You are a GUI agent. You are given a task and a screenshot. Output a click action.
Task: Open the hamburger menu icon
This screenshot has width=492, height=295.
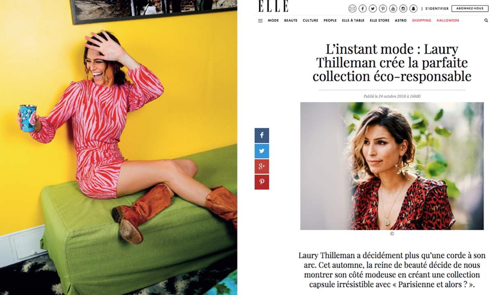click(x=260, y=20)
